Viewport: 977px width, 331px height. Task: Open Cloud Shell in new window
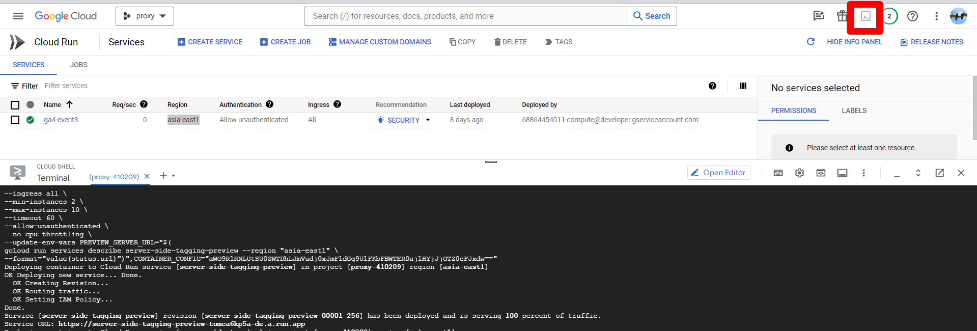(940, 173)
